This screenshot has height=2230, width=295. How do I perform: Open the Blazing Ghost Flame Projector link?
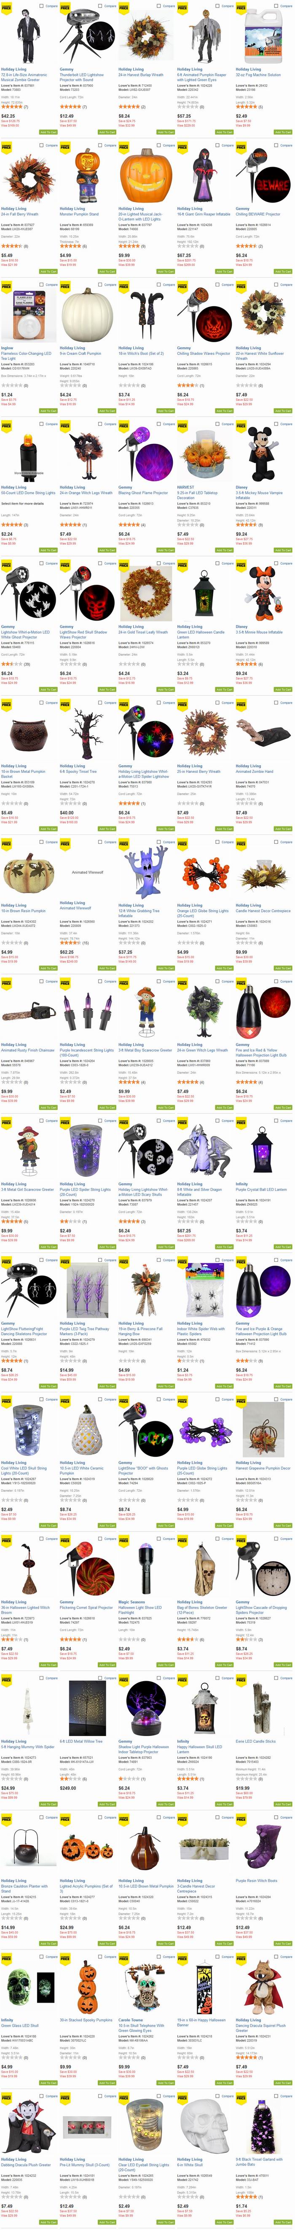(x=143, y=494)
